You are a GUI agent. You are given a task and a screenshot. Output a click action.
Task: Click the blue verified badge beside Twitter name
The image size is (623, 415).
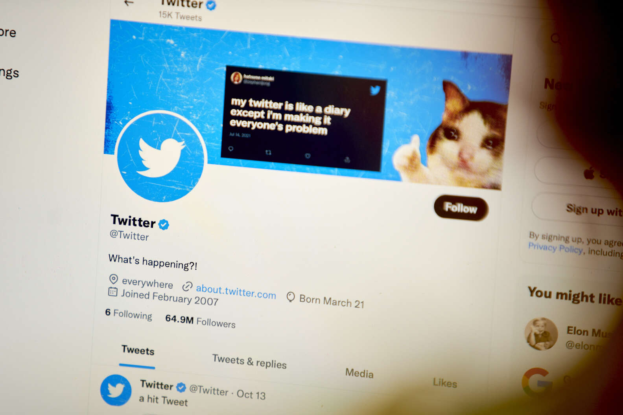point(164,225)
